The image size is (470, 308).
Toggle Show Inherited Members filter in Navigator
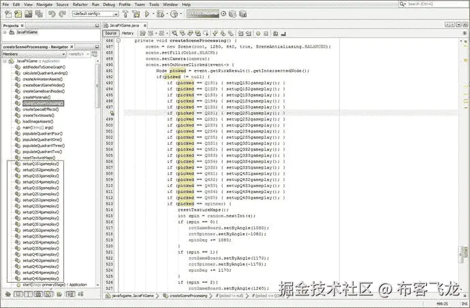[x=8, y=294]
